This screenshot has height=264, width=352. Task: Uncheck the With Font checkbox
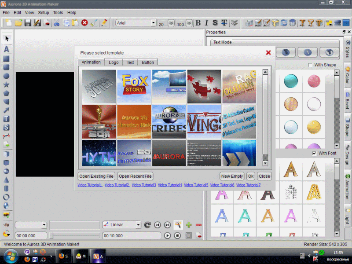pyautogui.click(x=314, y=154)
